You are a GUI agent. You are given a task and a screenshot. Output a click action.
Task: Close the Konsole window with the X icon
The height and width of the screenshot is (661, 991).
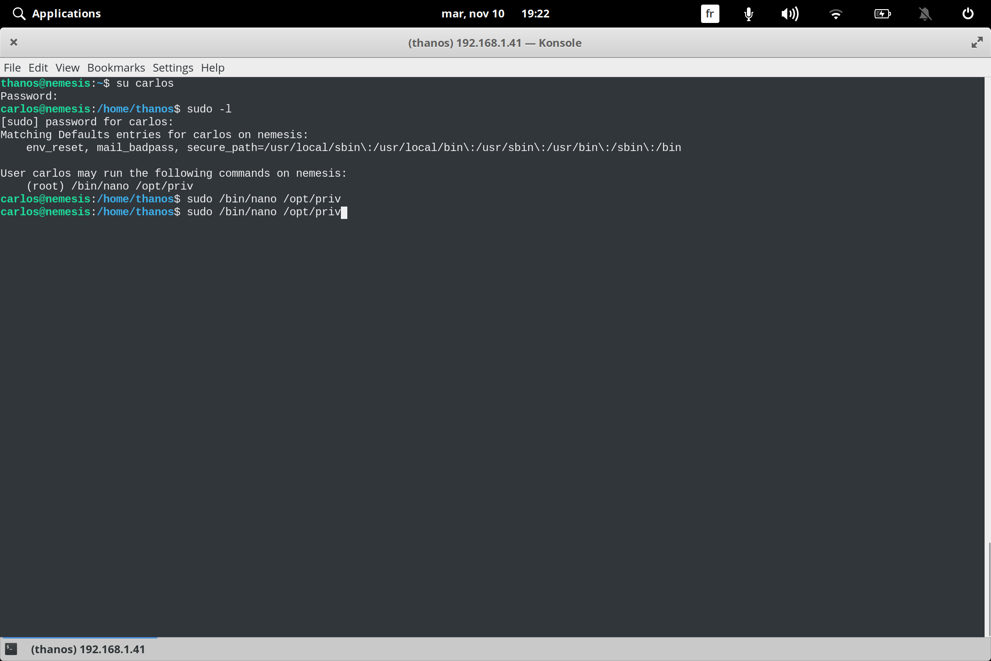(14, 42)
